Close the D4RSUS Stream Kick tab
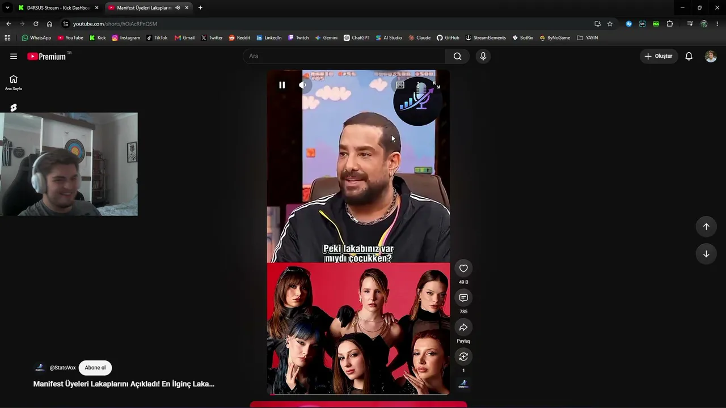This screenshot has height=408, width=726. [x=97, y=8]
